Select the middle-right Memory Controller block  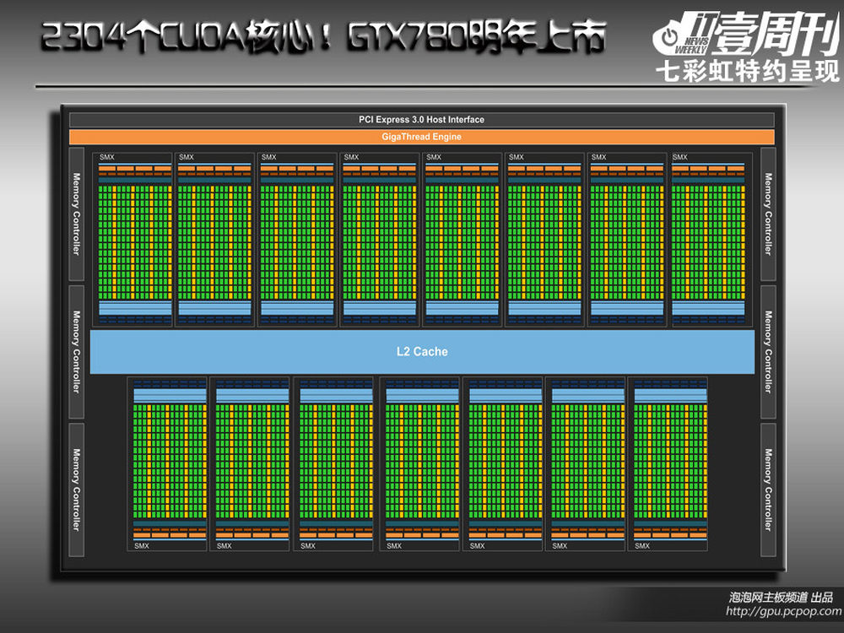pyautogui.click(x=767, y=352)
